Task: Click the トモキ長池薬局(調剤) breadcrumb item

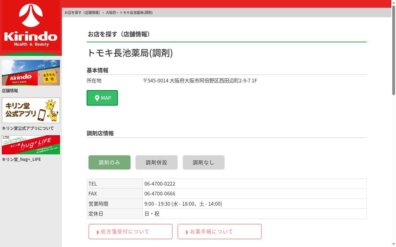Action: [x=136, y=13]
